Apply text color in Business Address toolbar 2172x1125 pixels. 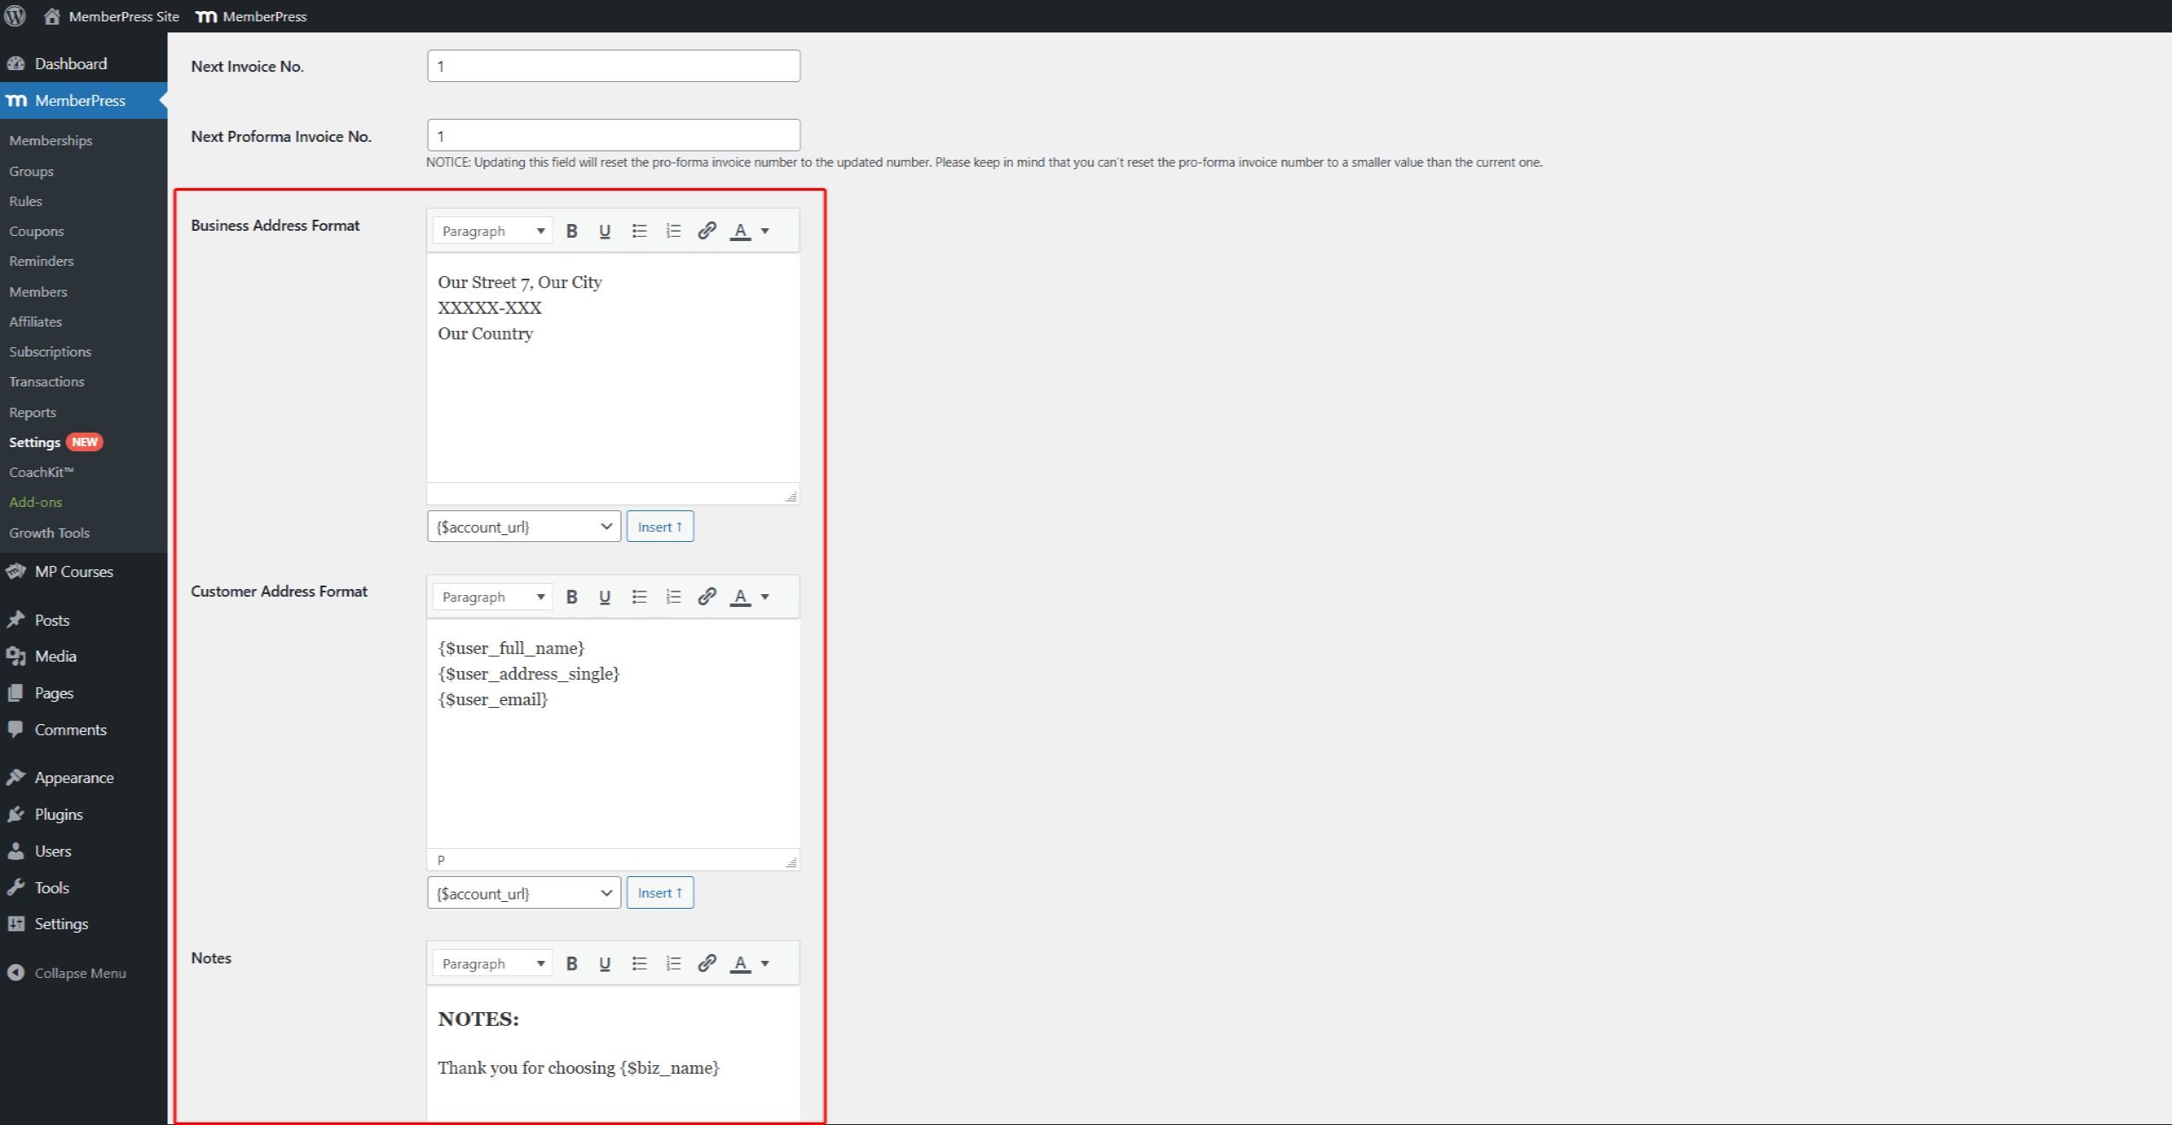740,231
